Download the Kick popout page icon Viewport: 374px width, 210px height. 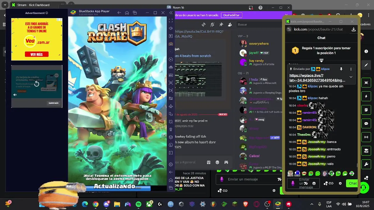[354, 29]
